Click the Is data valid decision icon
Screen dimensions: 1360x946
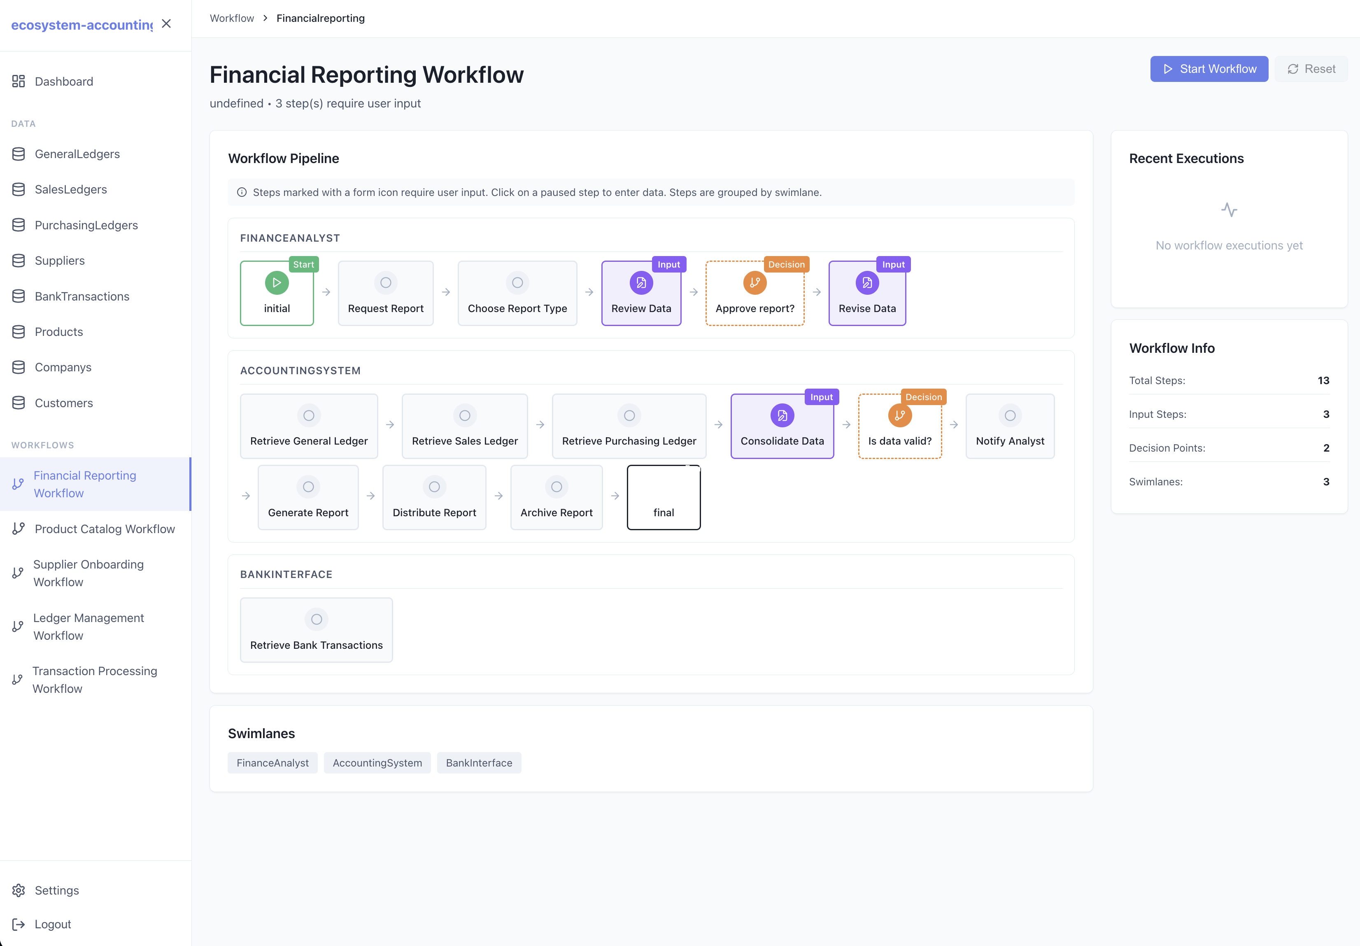[900, 415]
